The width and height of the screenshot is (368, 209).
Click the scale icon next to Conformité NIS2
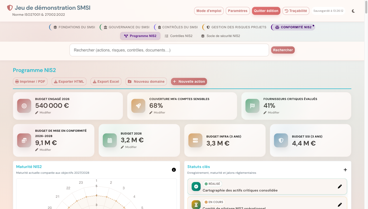[277, 27]
